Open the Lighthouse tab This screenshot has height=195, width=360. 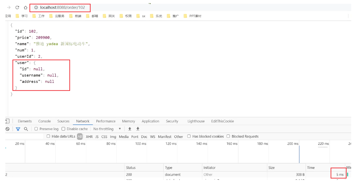196,121
